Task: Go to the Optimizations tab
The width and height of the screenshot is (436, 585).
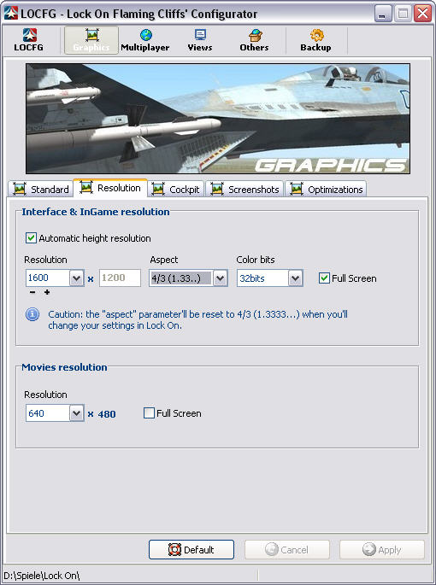Action: [x=326, y=189]
